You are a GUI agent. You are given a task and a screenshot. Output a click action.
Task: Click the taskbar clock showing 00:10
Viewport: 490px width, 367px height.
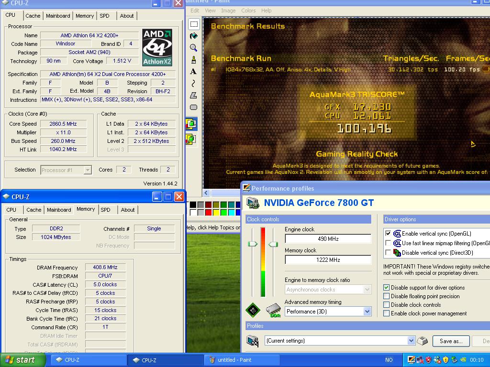[x=477, y=360]
